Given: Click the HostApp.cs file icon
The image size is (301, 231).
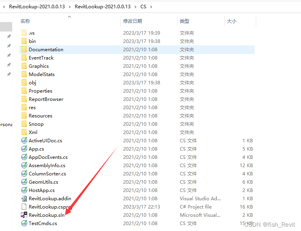Looking at the screenshot, I should pyautogui.click(x=24, y=190).
